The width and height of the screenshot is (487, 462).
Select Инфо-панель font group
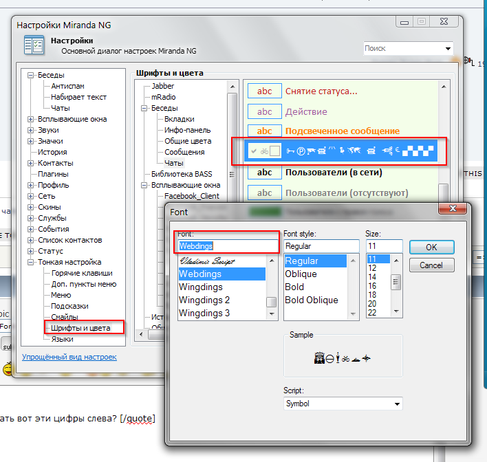(187, 130)
